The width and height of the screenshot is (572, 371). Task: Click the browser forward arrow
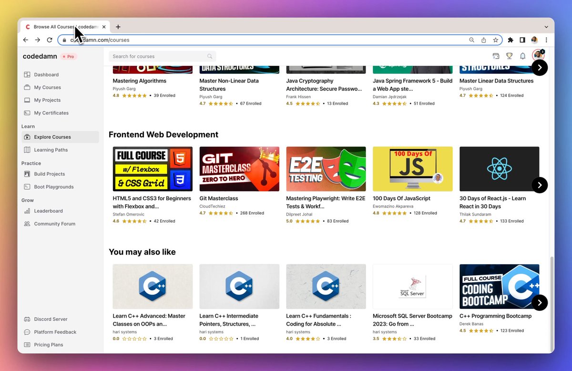38,40
